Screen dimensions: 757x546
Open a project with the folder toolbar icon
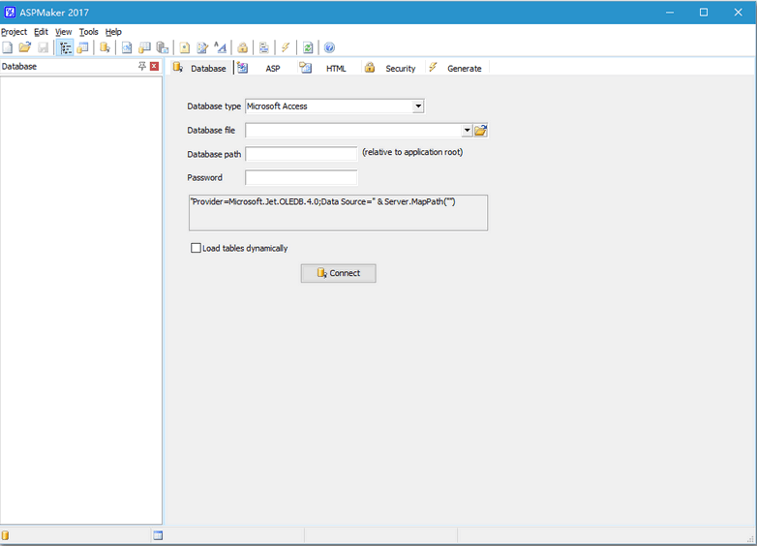[x=24, y=47]
